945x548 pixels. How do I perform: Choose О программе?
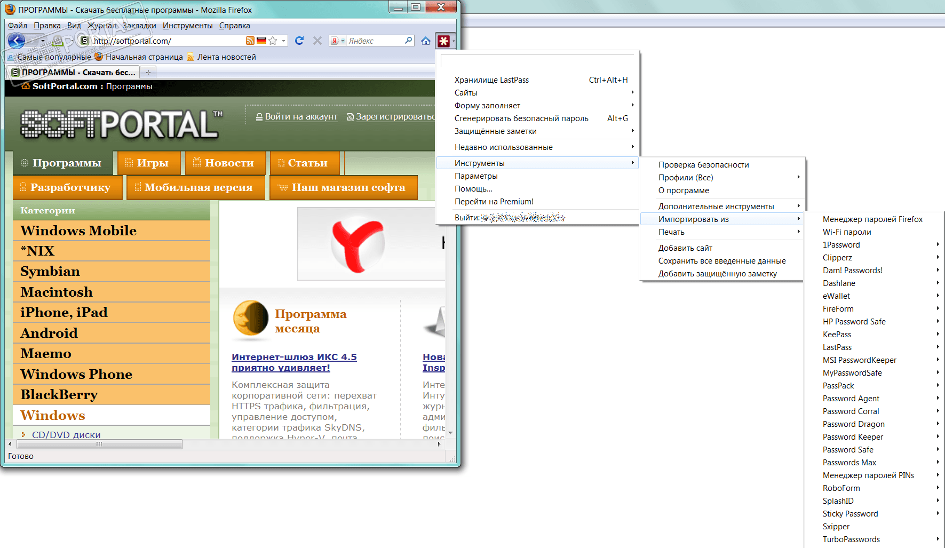click(x=721, y=190)
